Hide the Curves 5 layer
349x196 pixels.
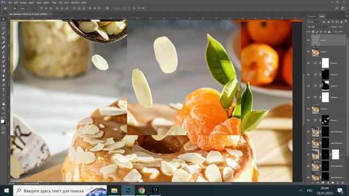pos(308,63)
